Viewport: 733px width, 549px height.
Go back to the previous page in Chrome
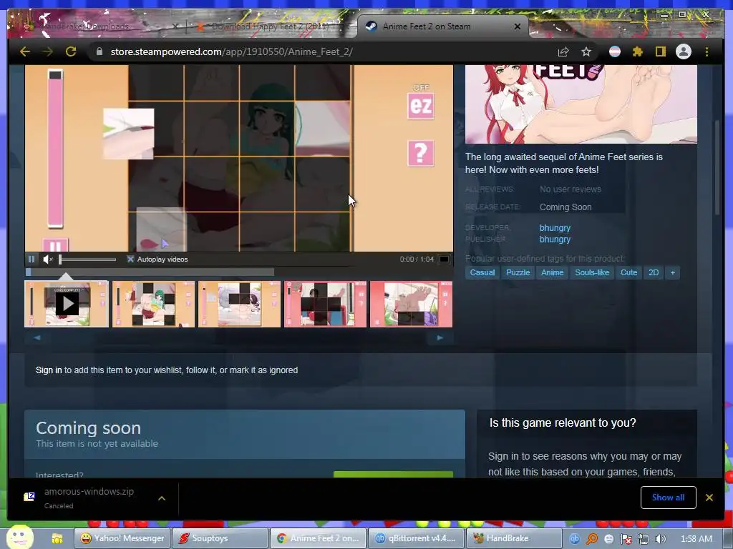(25, 51)
